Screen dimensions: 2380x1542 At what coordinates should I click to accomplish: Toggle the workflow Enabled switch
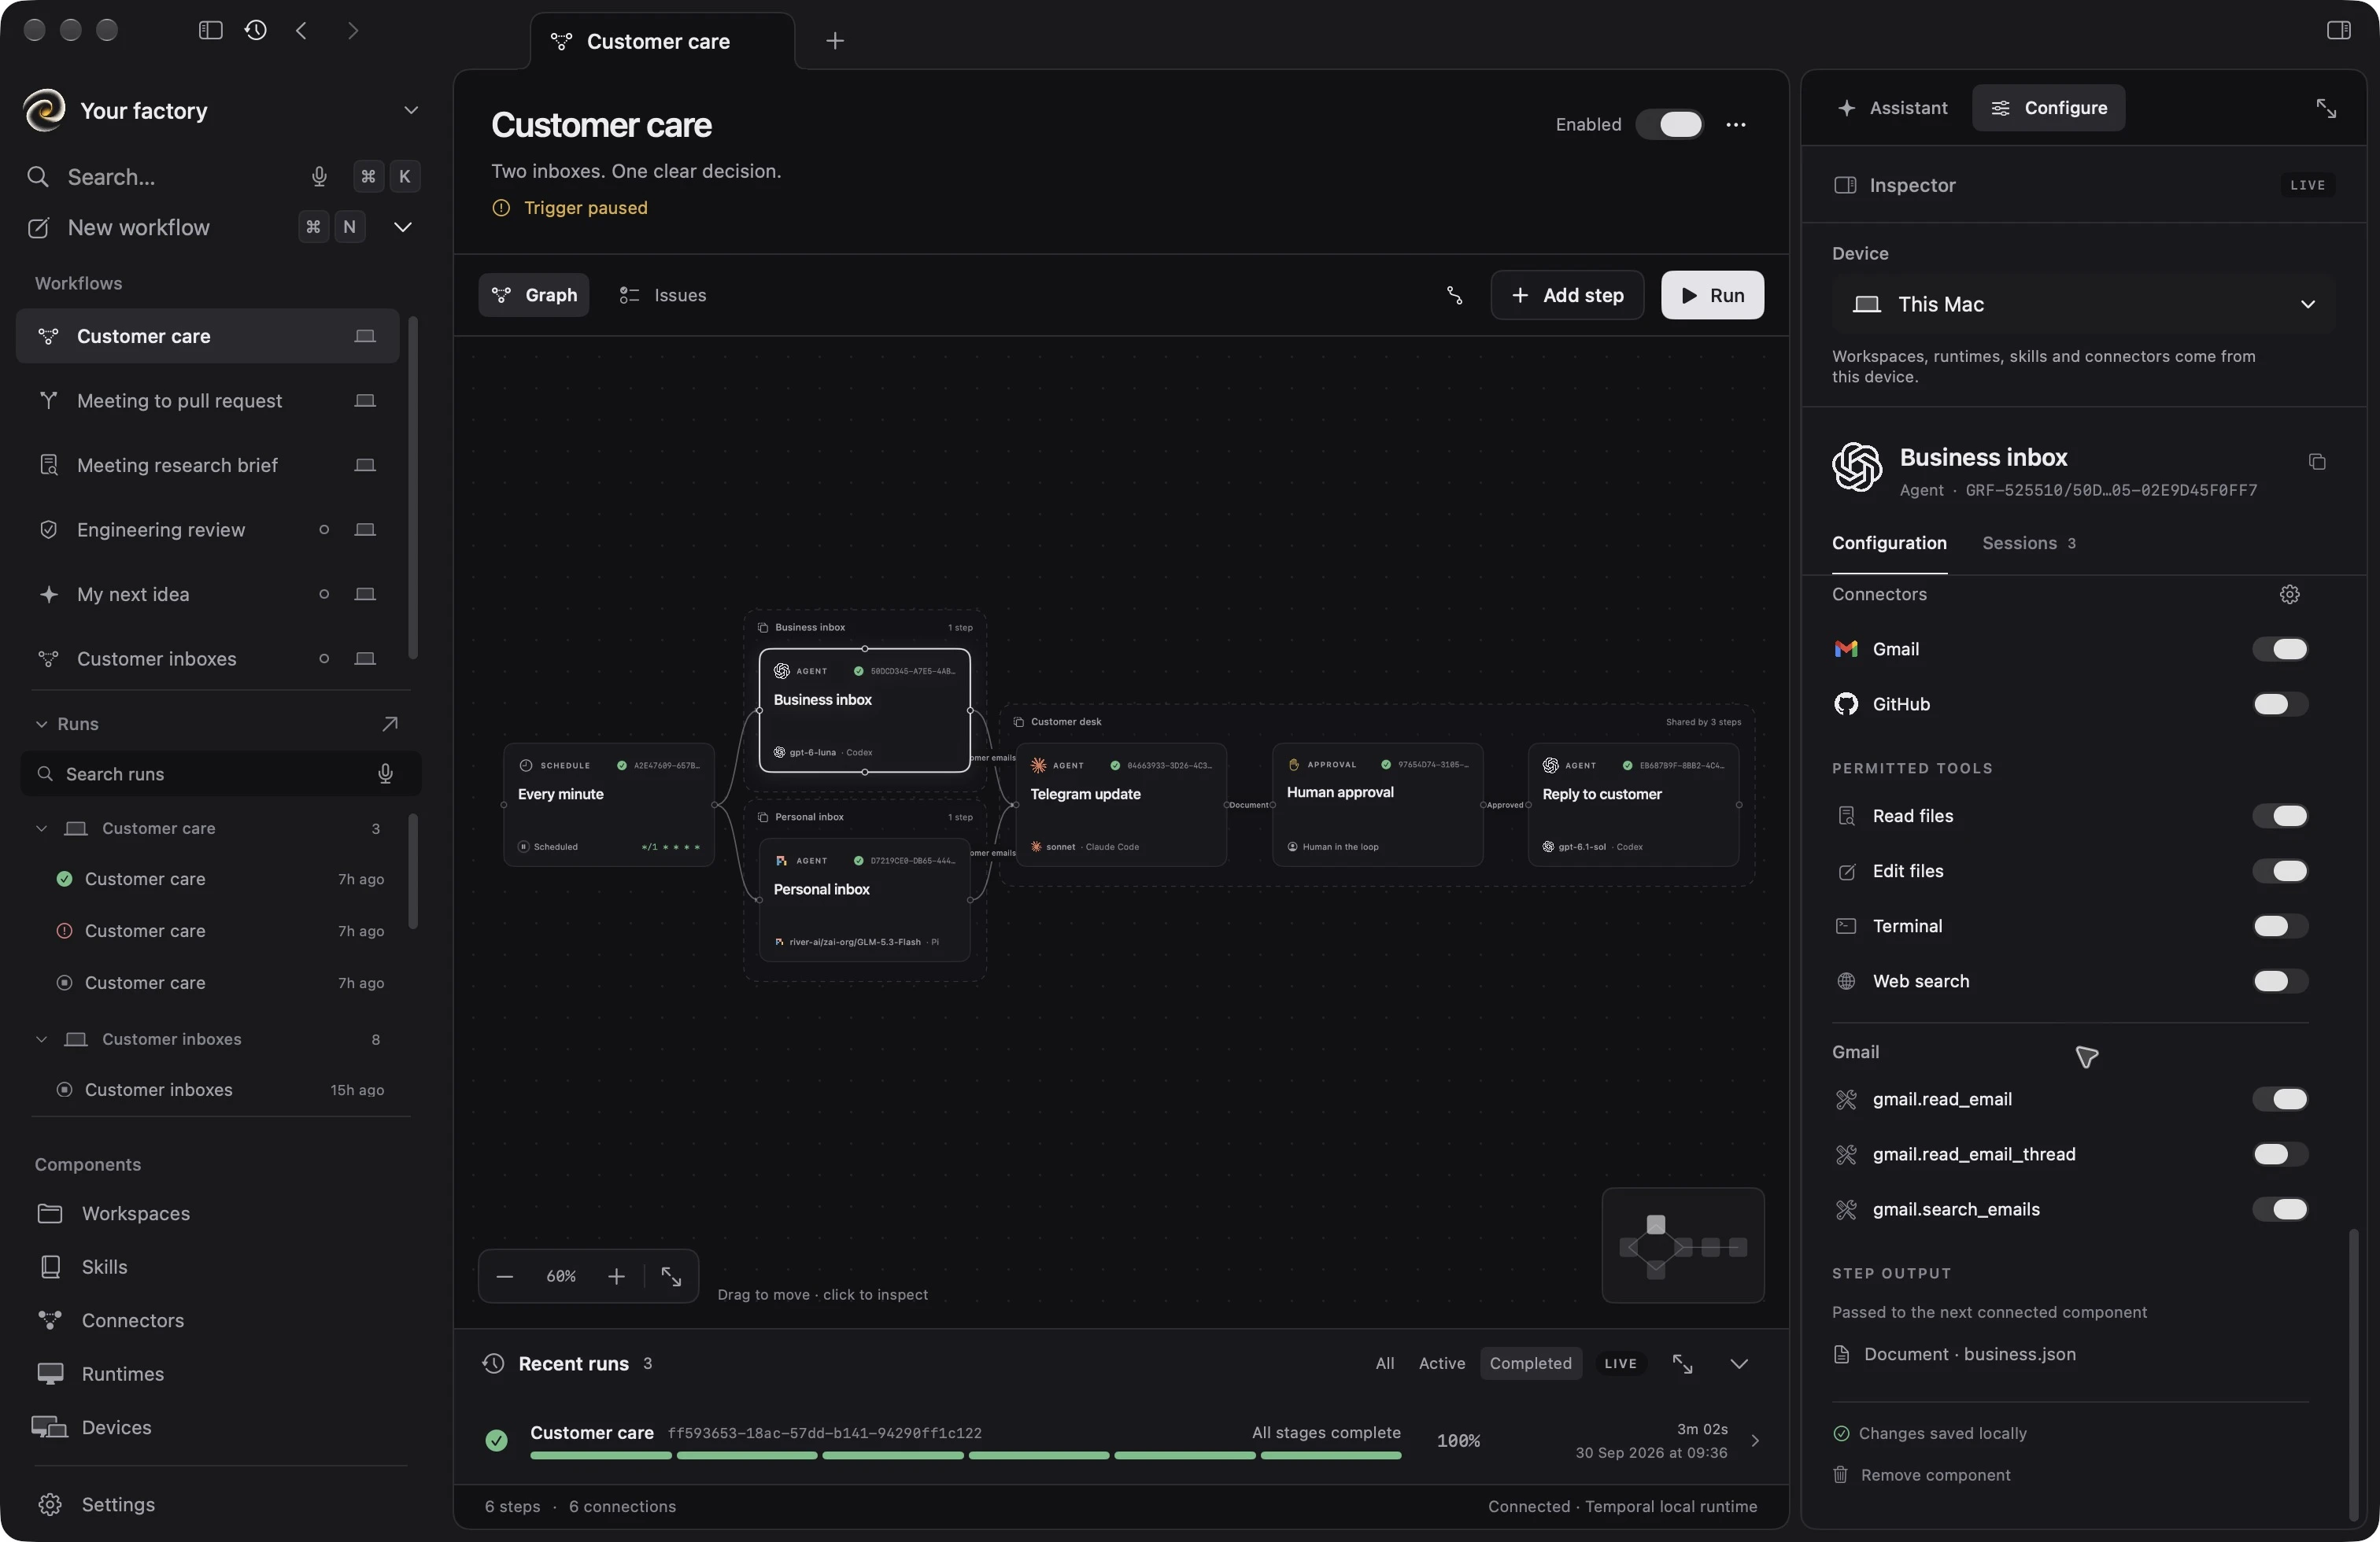click(x=1670, y=125)
